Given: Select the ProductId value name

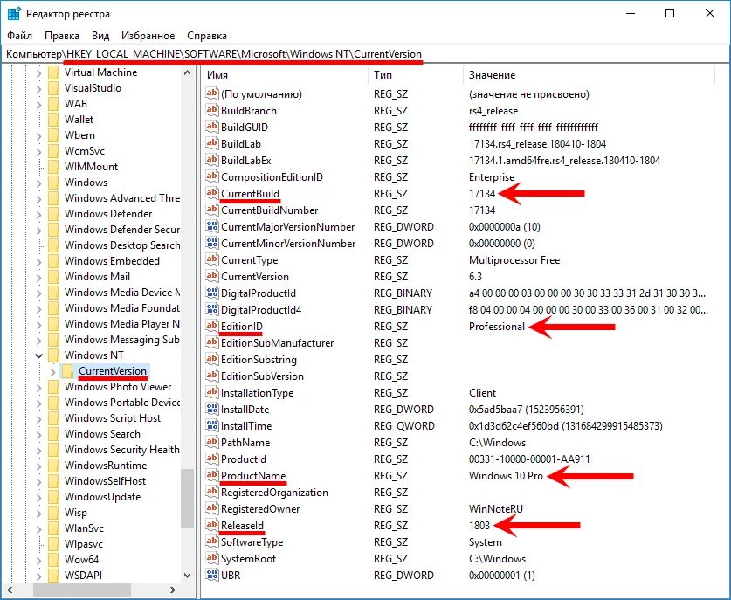Looking at the screenshot, I should [x=244, y=459].
